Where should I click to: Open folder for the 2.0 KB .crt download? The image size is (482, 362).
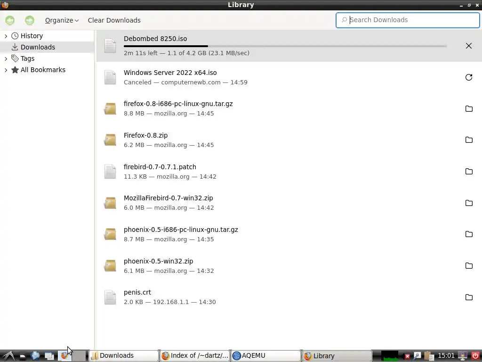click(469, 297)
